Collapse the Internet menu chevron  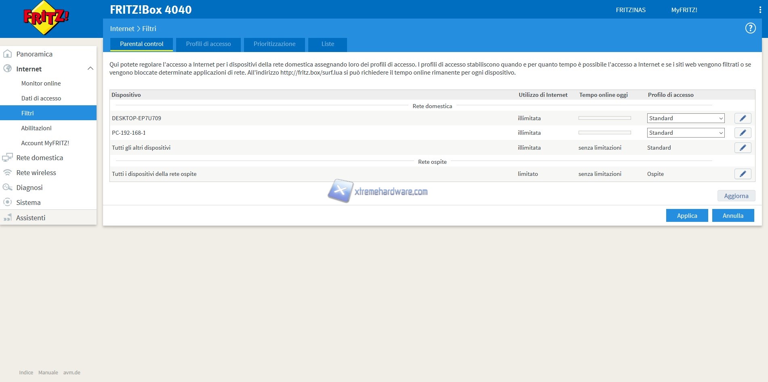coord(90,69)
